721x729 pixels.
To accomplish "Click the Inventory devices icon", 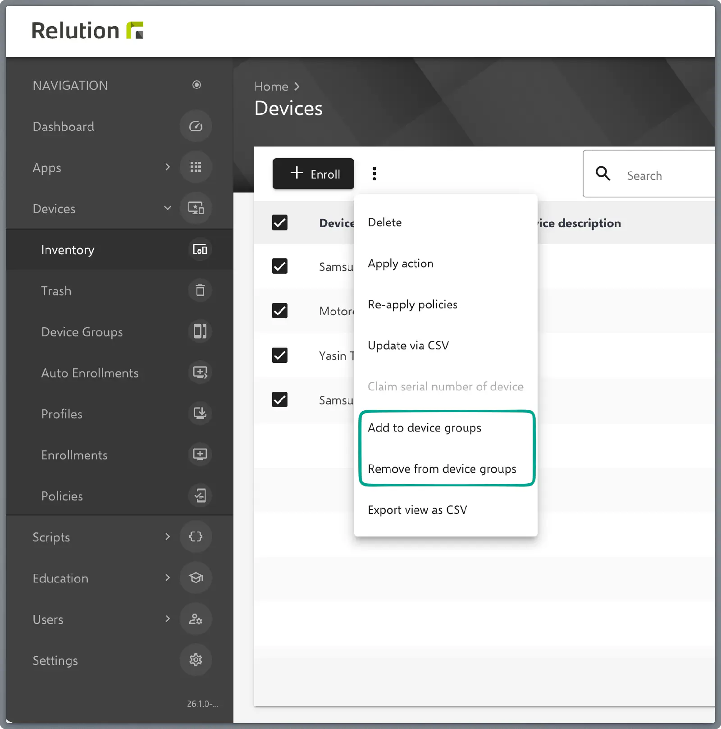I will point(200,250).
